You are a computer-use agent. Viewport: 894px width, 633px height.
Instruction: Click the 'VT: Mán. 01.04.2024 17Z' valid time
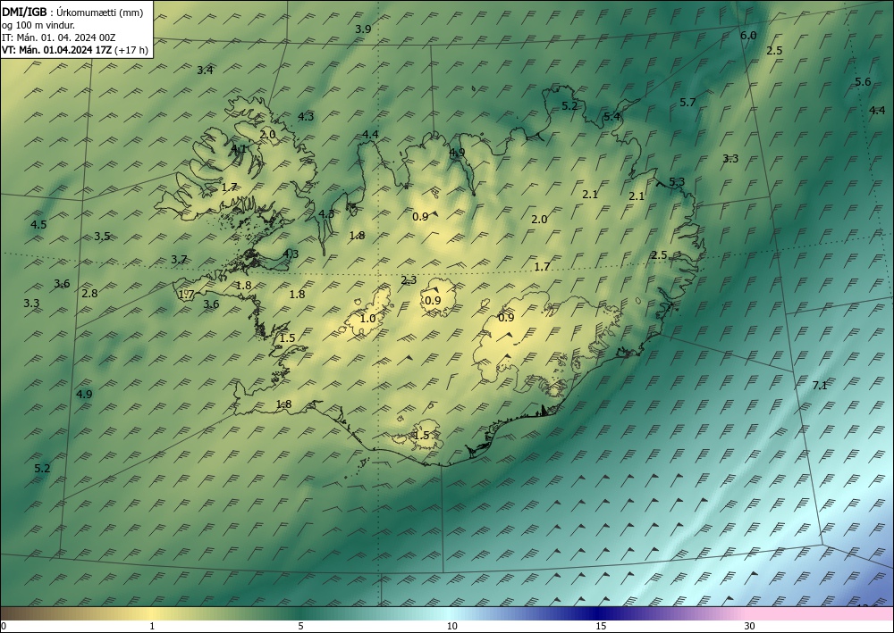(x=56, y=50)
